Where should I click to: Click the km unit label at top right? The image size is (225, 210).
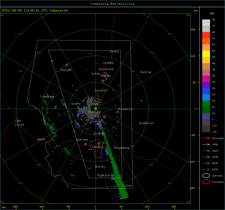point(195,10)
